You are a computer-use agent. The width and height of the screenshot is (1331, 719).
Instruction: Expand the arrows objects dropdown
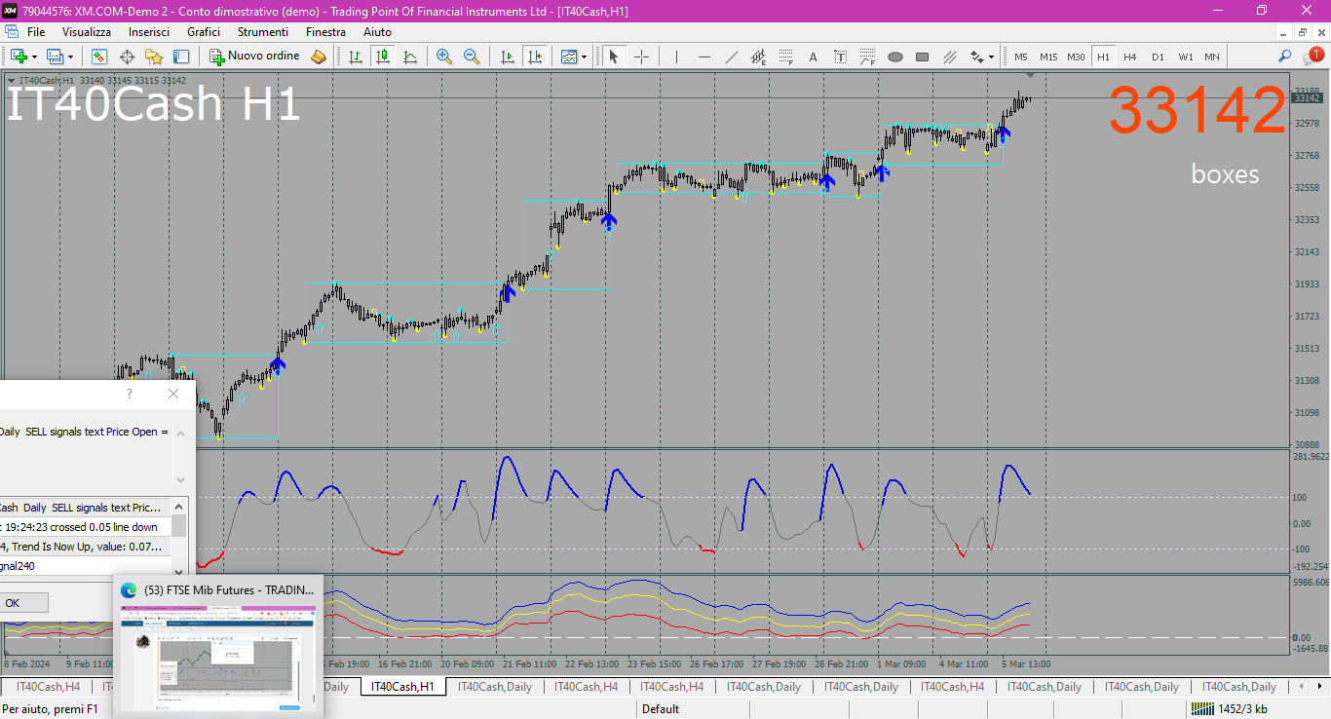991,57
